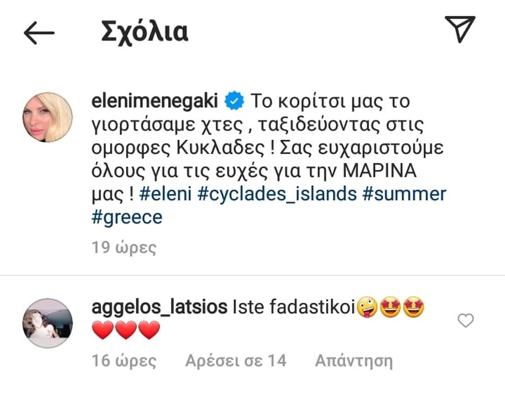Click the 16 ώρες comment timestamp
Viewport: 505px width, 395px height.
point(124,361)
